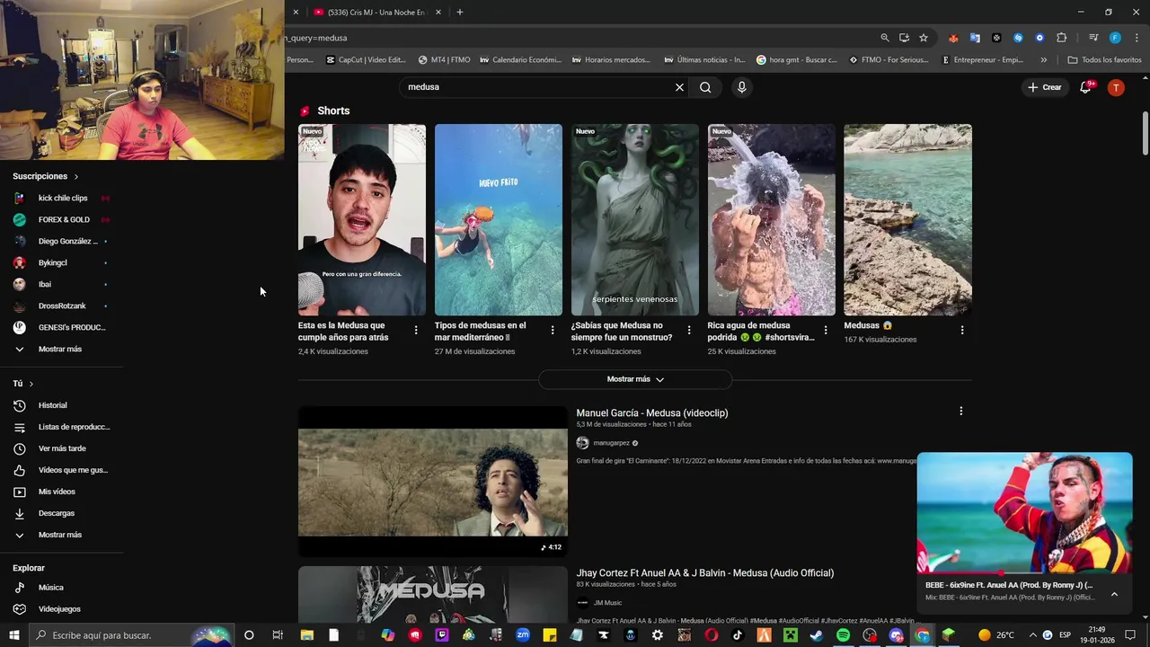Open the YouTube account avatar menu
This screenshot has width=1150, height=647.
tap(1116, 87)
